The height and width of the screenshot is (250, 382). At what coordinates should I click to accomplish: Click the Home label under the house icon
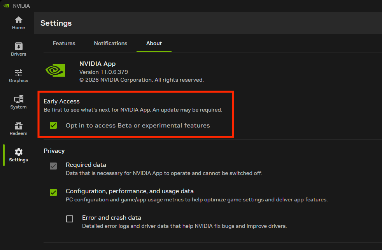tap(18, 28)
